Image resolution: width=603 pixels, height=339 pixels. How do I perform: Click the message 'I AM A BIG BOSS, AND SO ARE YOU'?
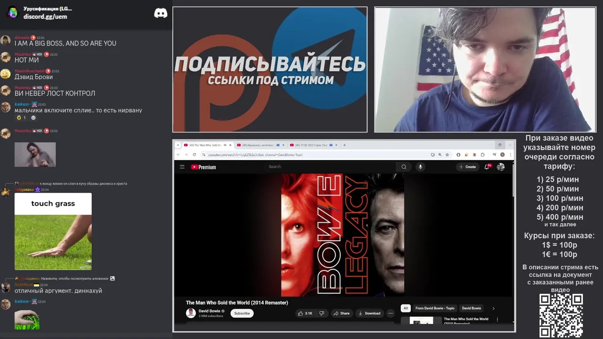tap(65, 43)
